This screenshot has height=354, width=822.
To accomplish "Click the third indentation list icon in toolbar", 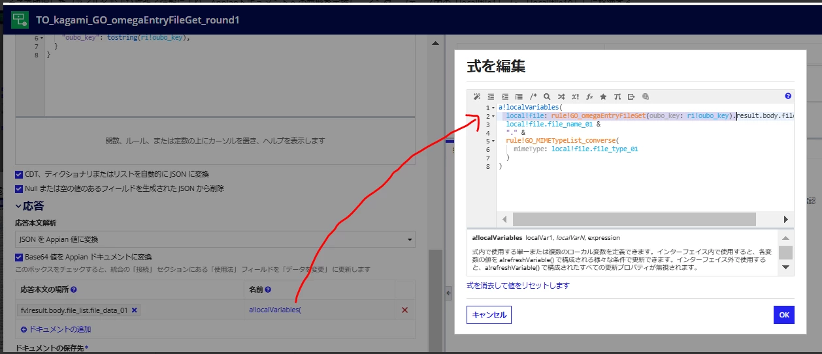I will coord(519,96).
